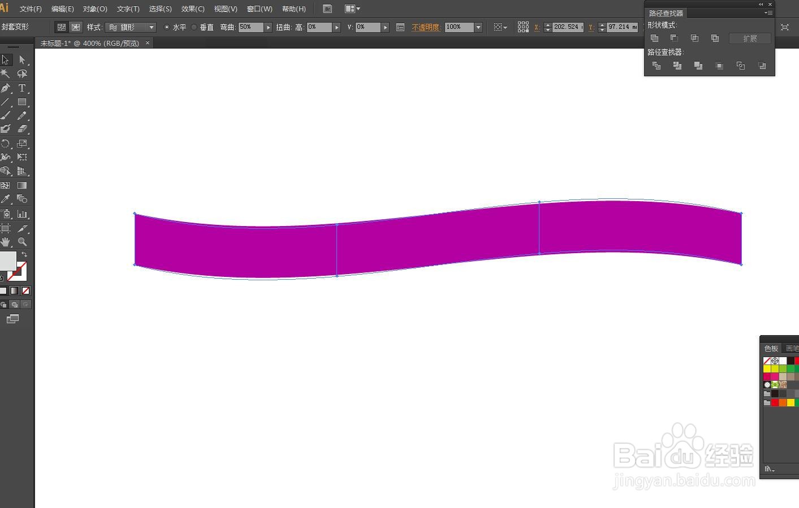The width and height of the screenshot is (799, 508).
Task: Select the Rotate tool
Action: coord(6,144)
